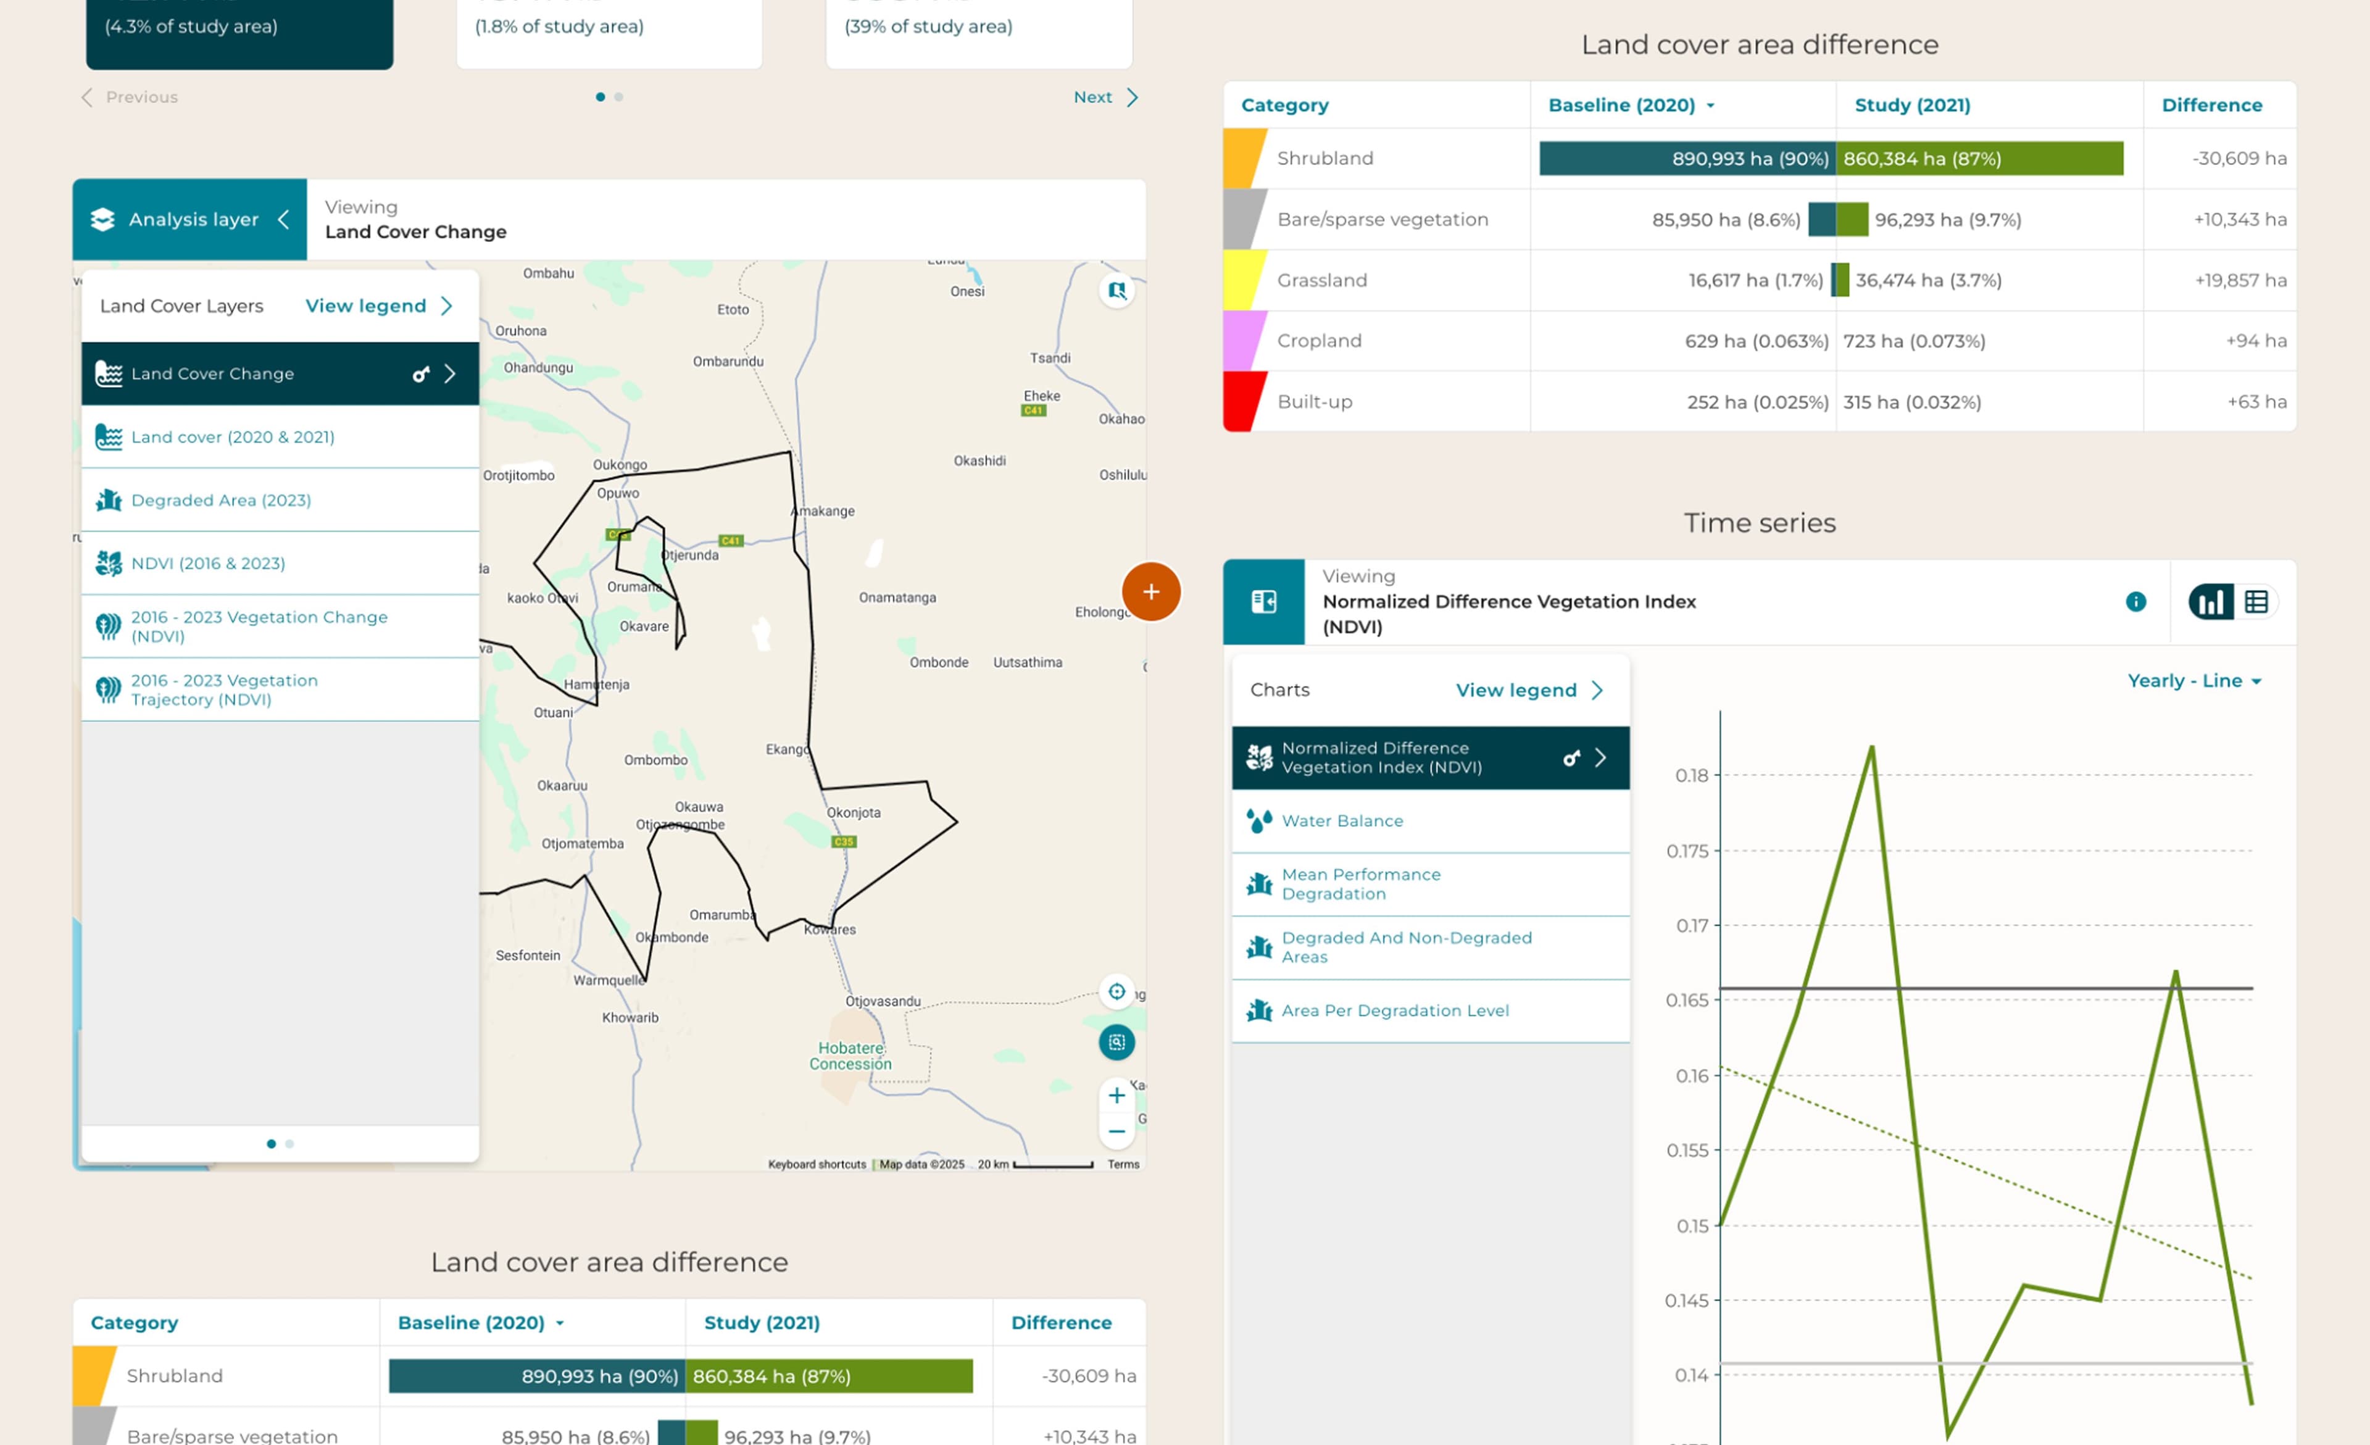Zoom in the map with plus
The width and height of the screenshot is (2370, 1445).
click(x=1116, y=1095)
